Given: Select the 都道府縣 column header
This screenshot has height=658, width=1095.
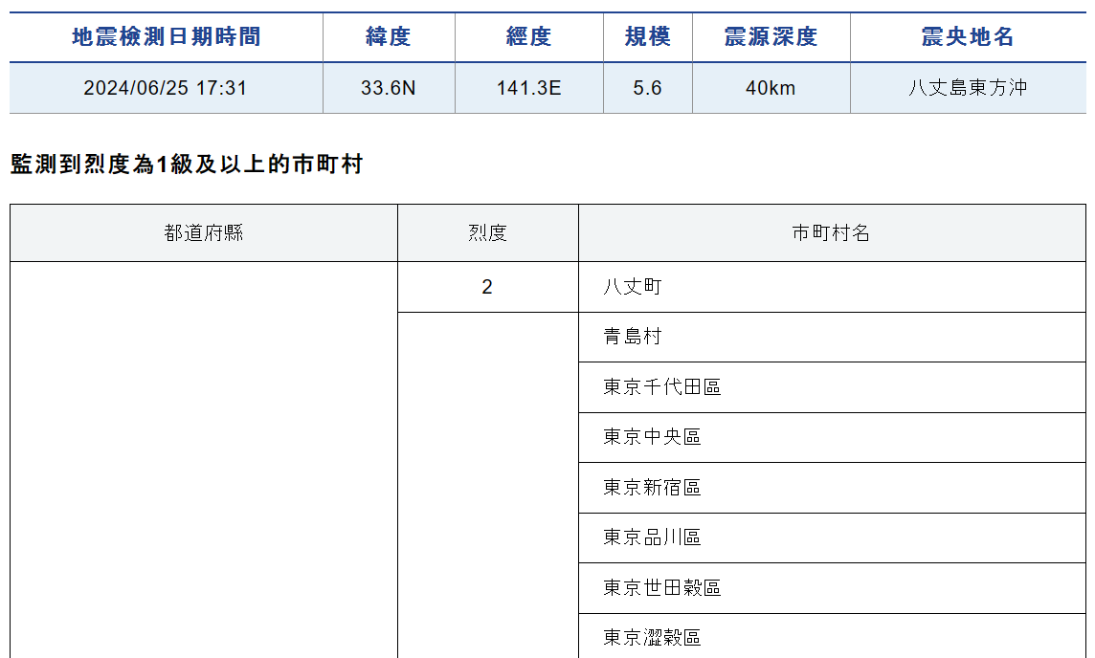Looking at the screenshot, I should [x=204, y=231].
